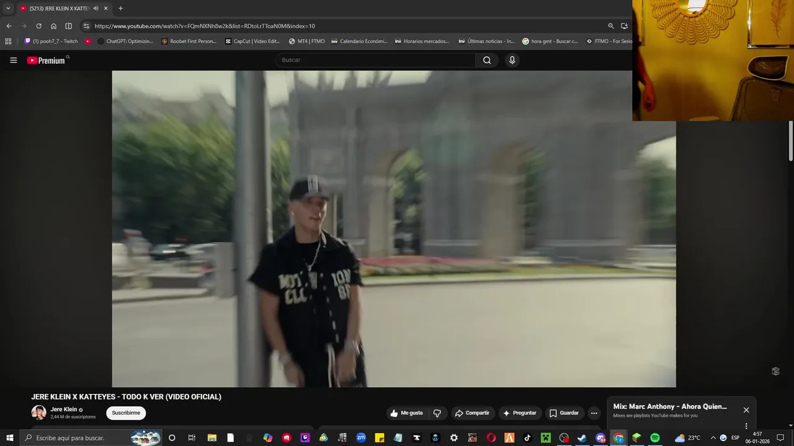
Task: Open Opera browser from the taskbar
Action: [x=491, y=438]
